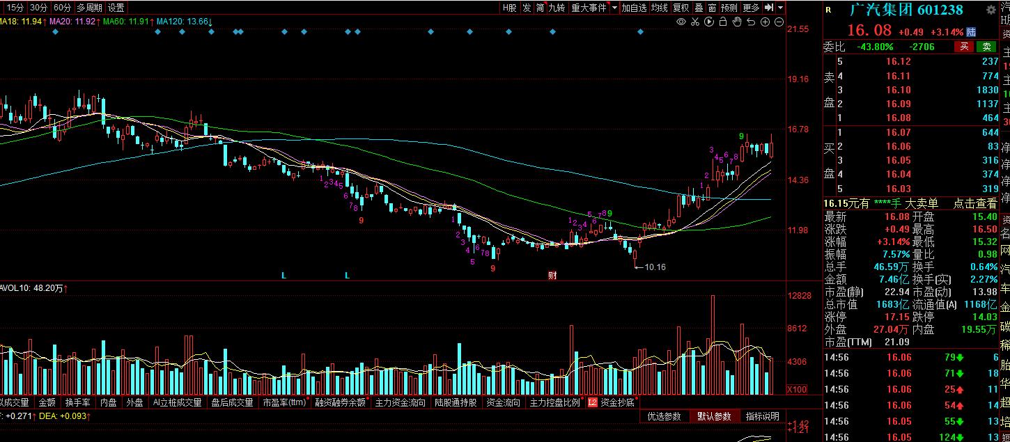Click the undo arrow icon
This screenshot has width=1010, height=442.
[751, 22]
